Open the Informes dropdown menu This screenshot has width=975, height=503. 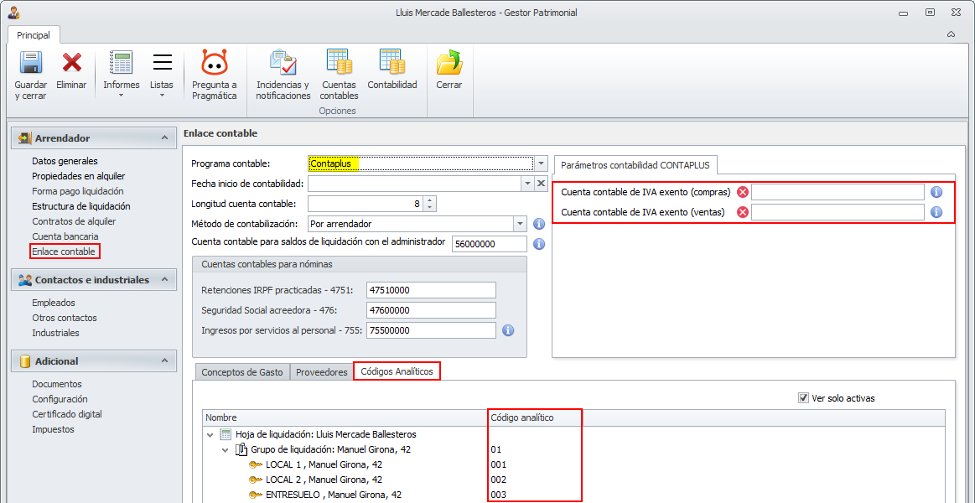(x=122, y=95)
